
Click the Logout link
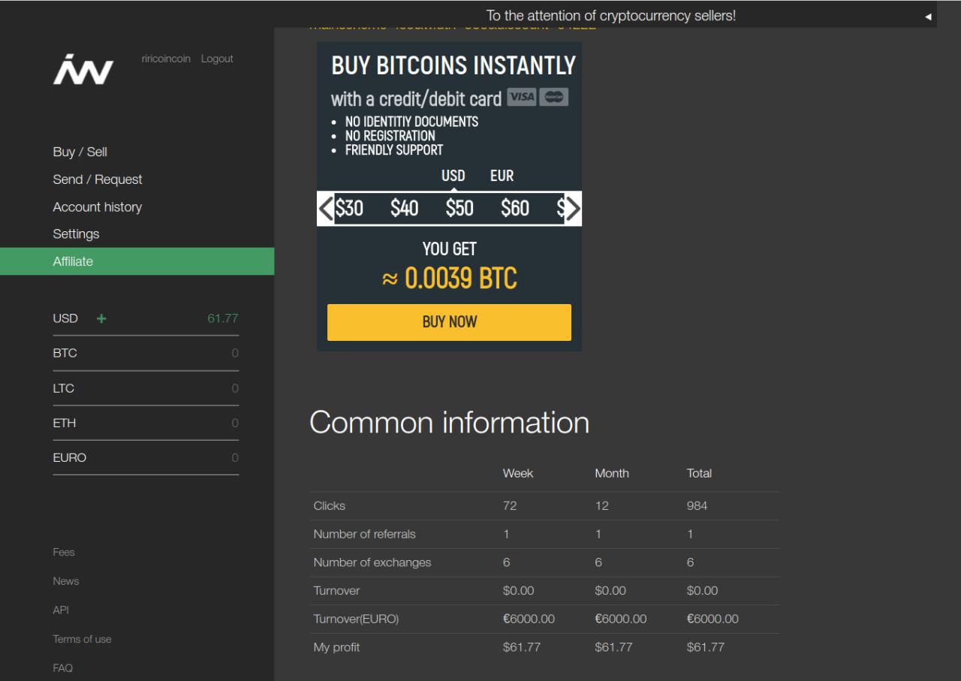point(217,59)
